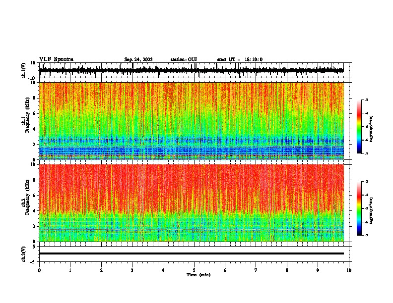The width and height of the screenshot is (393, 303).
Task: Click the ch.2 color bar log(PSD) units label
Action: (372, 210)
